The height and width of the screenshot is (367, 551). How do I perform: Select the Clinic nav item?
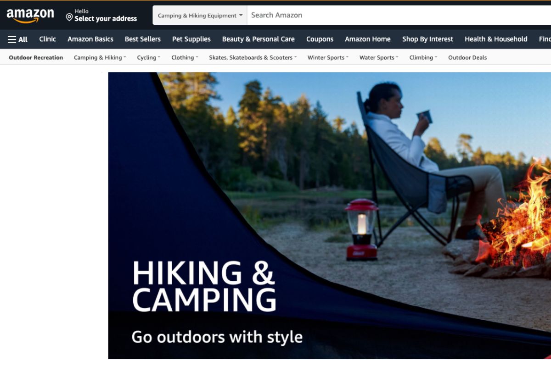click(48, 39)
